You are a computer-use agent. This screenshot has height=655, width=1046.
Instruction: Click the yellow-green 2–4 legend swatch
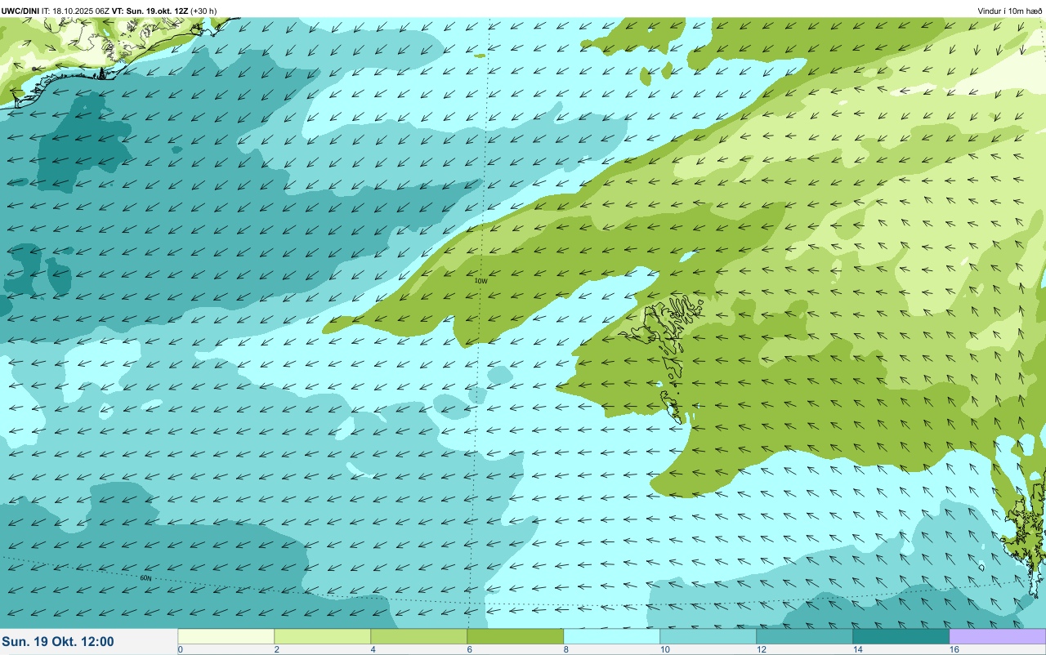(x=323, y=636)
